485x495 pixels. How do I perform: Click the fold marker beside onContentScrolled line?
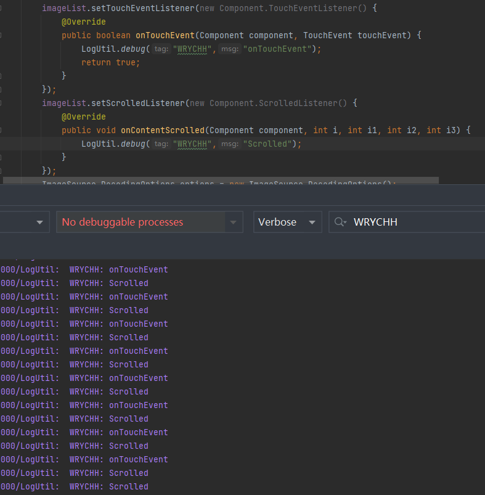tap(1, 131)
